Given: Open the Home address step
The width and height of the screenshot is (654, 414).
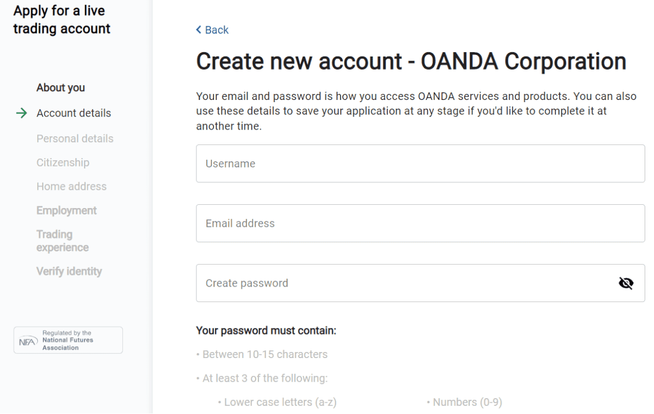Looking at the screenshot, I should point(71,186).
